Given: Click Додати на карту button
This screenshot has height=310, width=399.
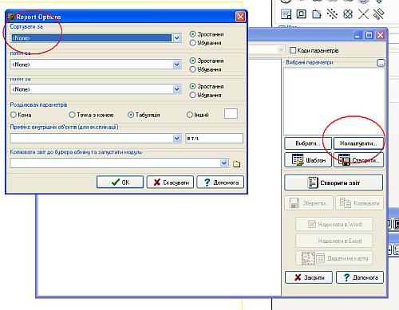Looking at the screenshot, I should click(334, 258).
